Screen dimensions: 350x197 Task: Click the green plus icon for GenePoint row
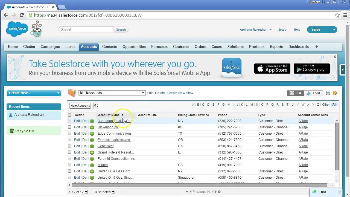point(92,146)
